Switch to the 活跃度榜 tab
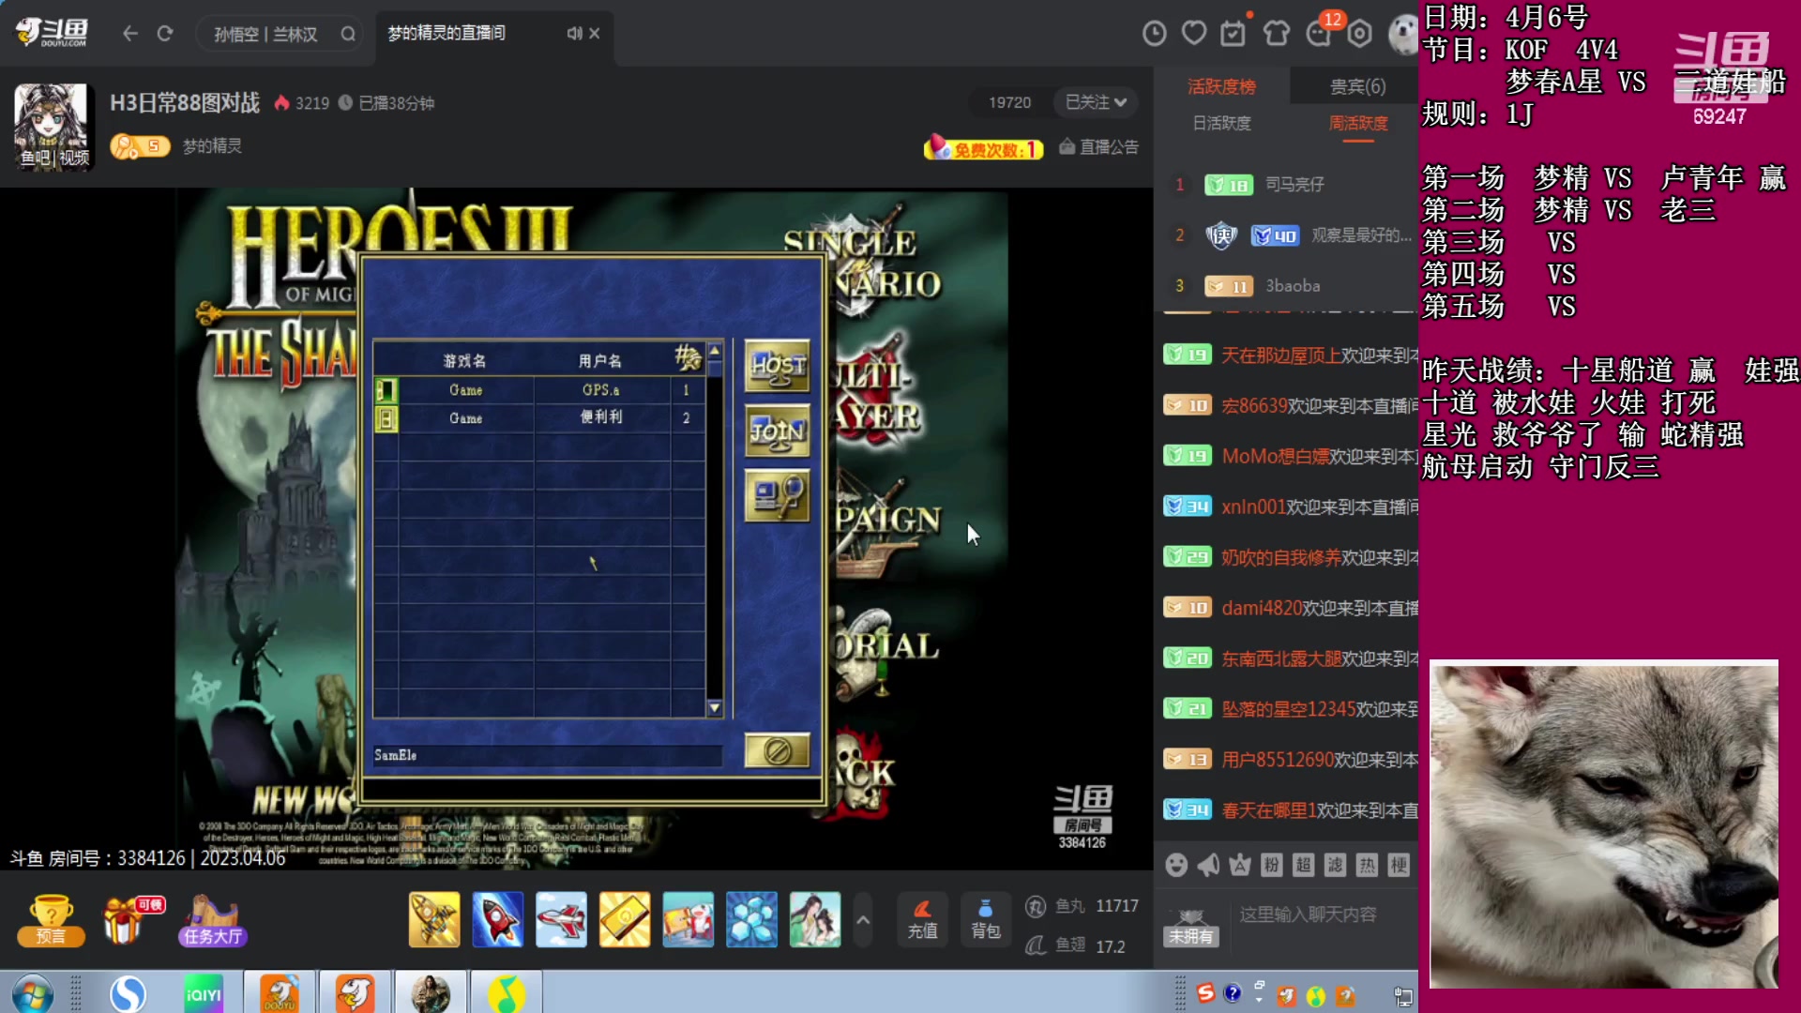The height and width of the screenshot is (1013, 1801). (1221, 86)
